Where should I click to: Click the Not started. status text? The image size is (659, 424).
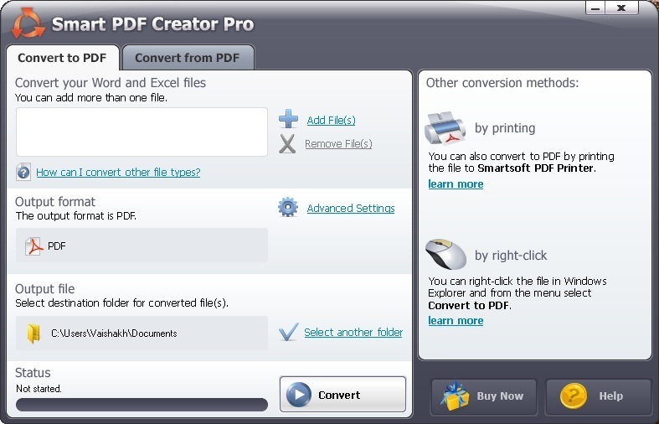(39, 389)
